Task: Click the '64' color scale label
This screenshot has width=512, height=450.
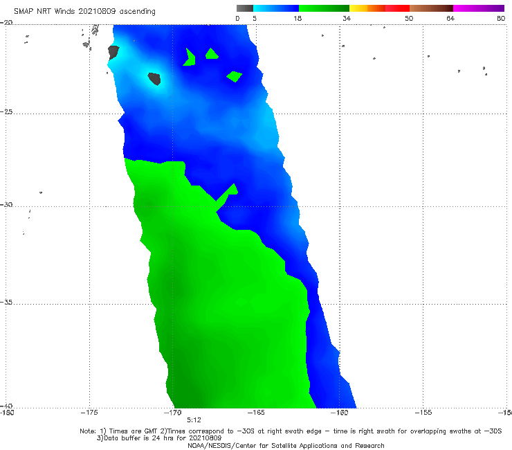Action: pyautogui.click(x=450, y=19)
